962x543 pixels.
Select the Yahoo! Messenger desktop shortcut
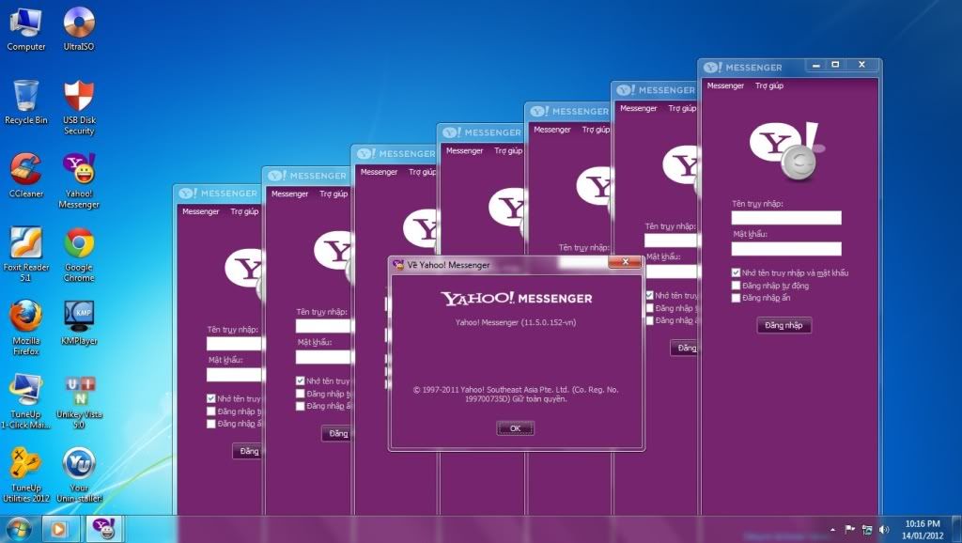(x=79, y=181)
